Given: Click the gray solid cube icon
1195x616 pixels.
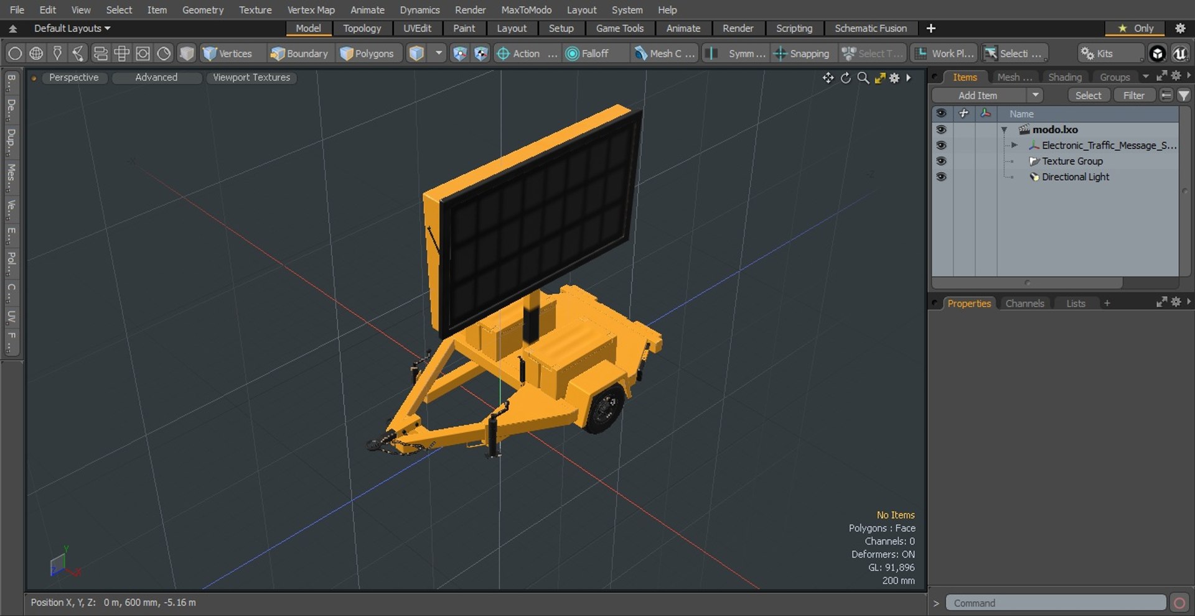Looking at the screenshot, I should (186, 53).
